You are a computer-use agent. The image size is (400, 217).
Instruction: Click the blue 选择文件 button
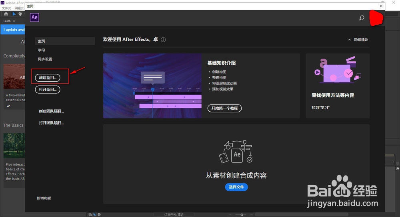(x=236, y=187)
